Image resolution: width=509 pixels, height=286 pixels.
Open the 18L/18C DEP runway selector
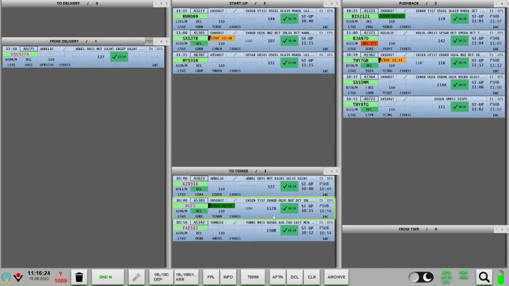pos(162,277)
